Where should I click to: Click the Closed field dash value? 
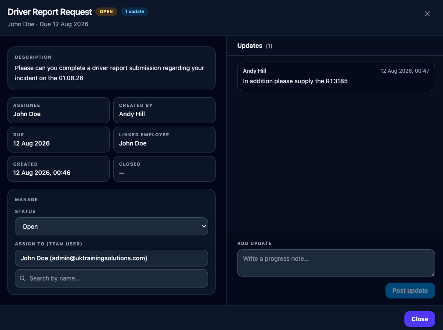(x=122, y=173)
